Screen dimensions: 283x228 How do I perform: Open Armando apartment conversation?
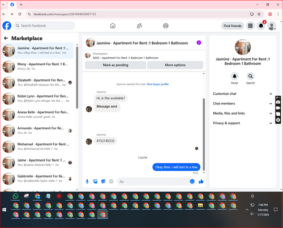coord(37,130)
